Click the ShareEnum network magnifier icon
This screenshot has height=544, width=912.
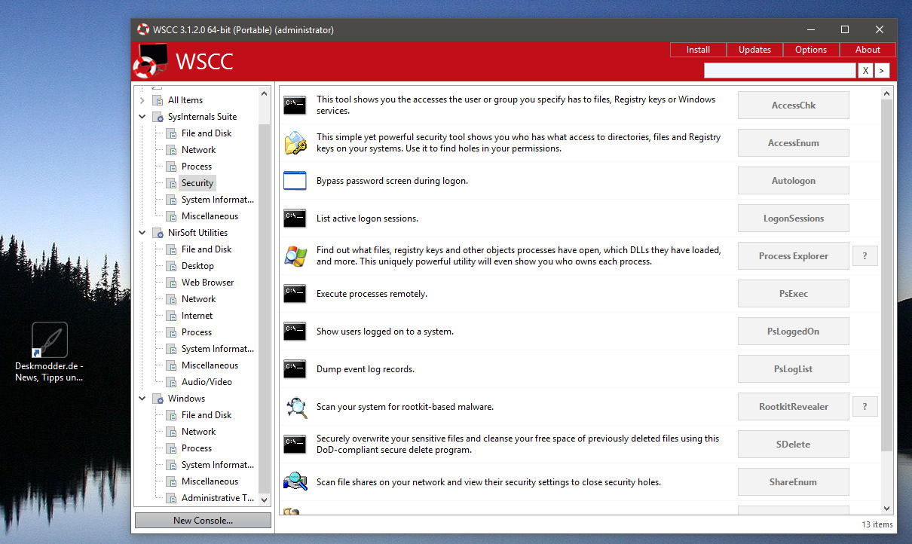[295, 482]
